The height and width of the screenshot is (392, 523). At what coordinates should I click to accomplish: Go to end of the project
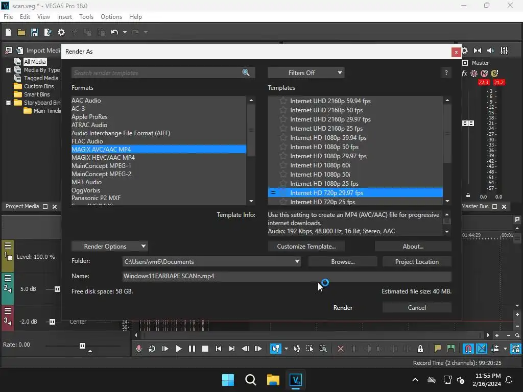click(x=232, y=349)
